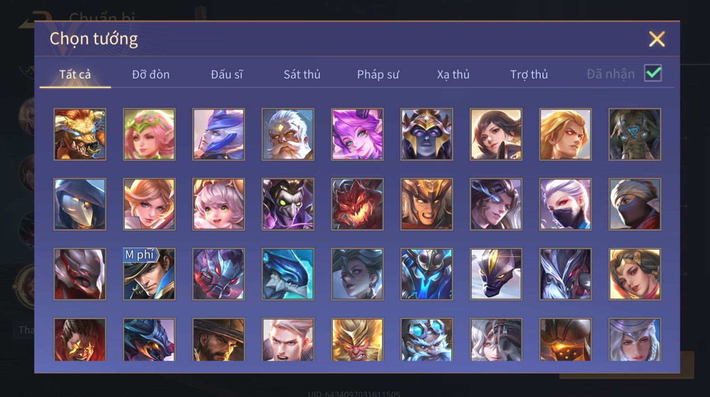The height and width of the screenshot is (397, 710).
Task: Select the hooded plague-mask hero portrait
Action: click(80, 204)
